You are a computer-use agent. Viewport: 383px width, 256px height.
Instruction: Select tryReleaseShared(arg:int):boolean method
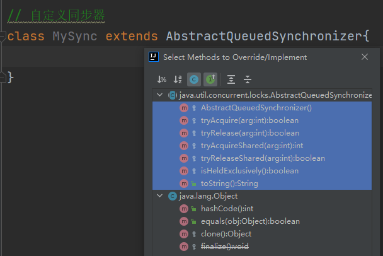tap(262, 158)
